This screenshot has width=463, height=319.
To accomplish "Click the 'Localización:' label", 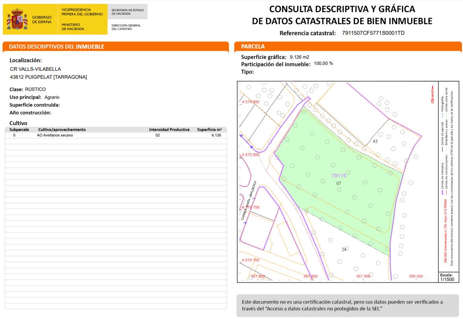I will point(26,60).
